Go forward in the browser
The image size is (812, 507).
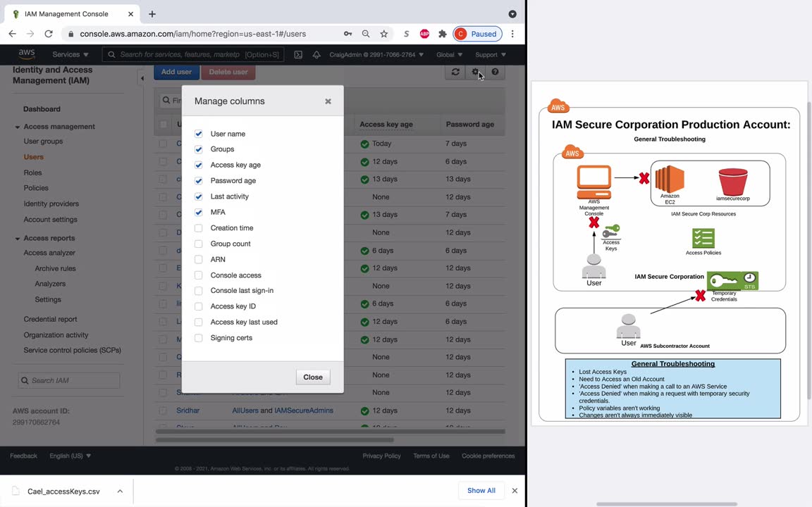pyautogui.click(x=30, y=34)
